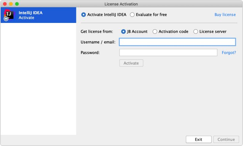Image resolution: width=243 pixels, height=146 pixels.
Task: Click the Password: field label
Action: [x=90, y=53]
